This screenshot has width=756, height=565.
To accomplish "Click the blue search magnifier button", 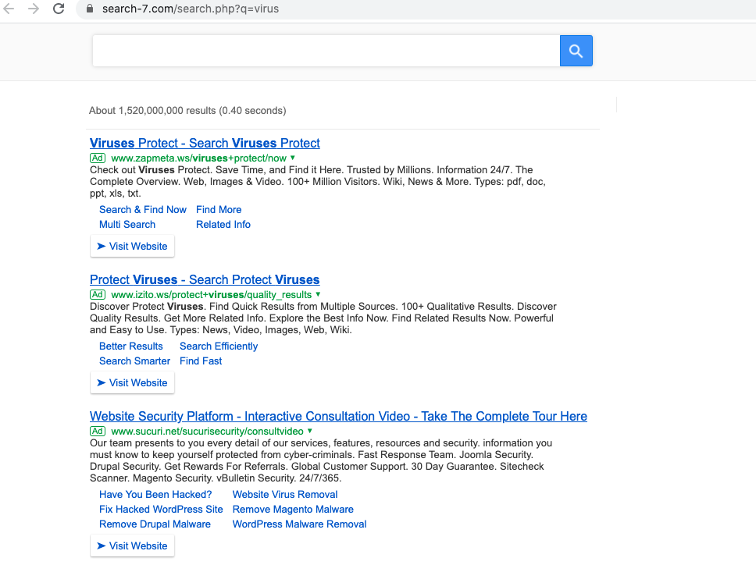I will [x=576, y=51].
